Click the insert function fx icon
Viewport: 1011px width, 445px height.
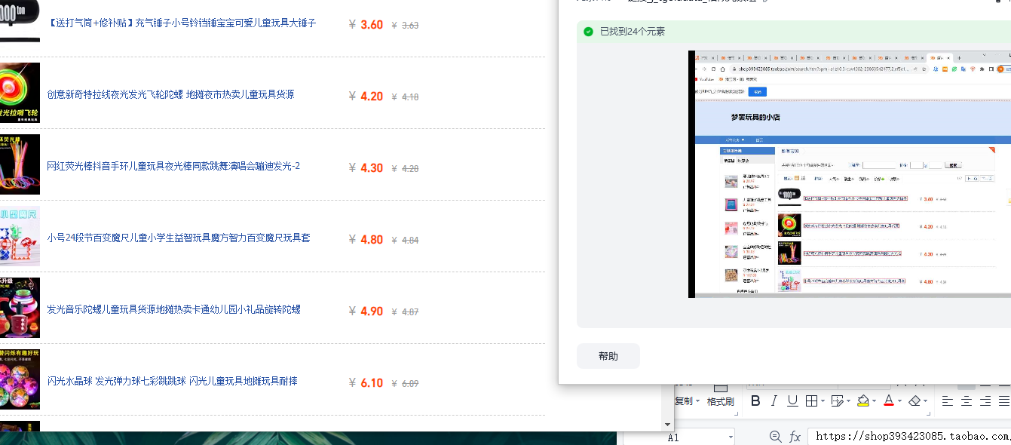[x=795, y=437]
